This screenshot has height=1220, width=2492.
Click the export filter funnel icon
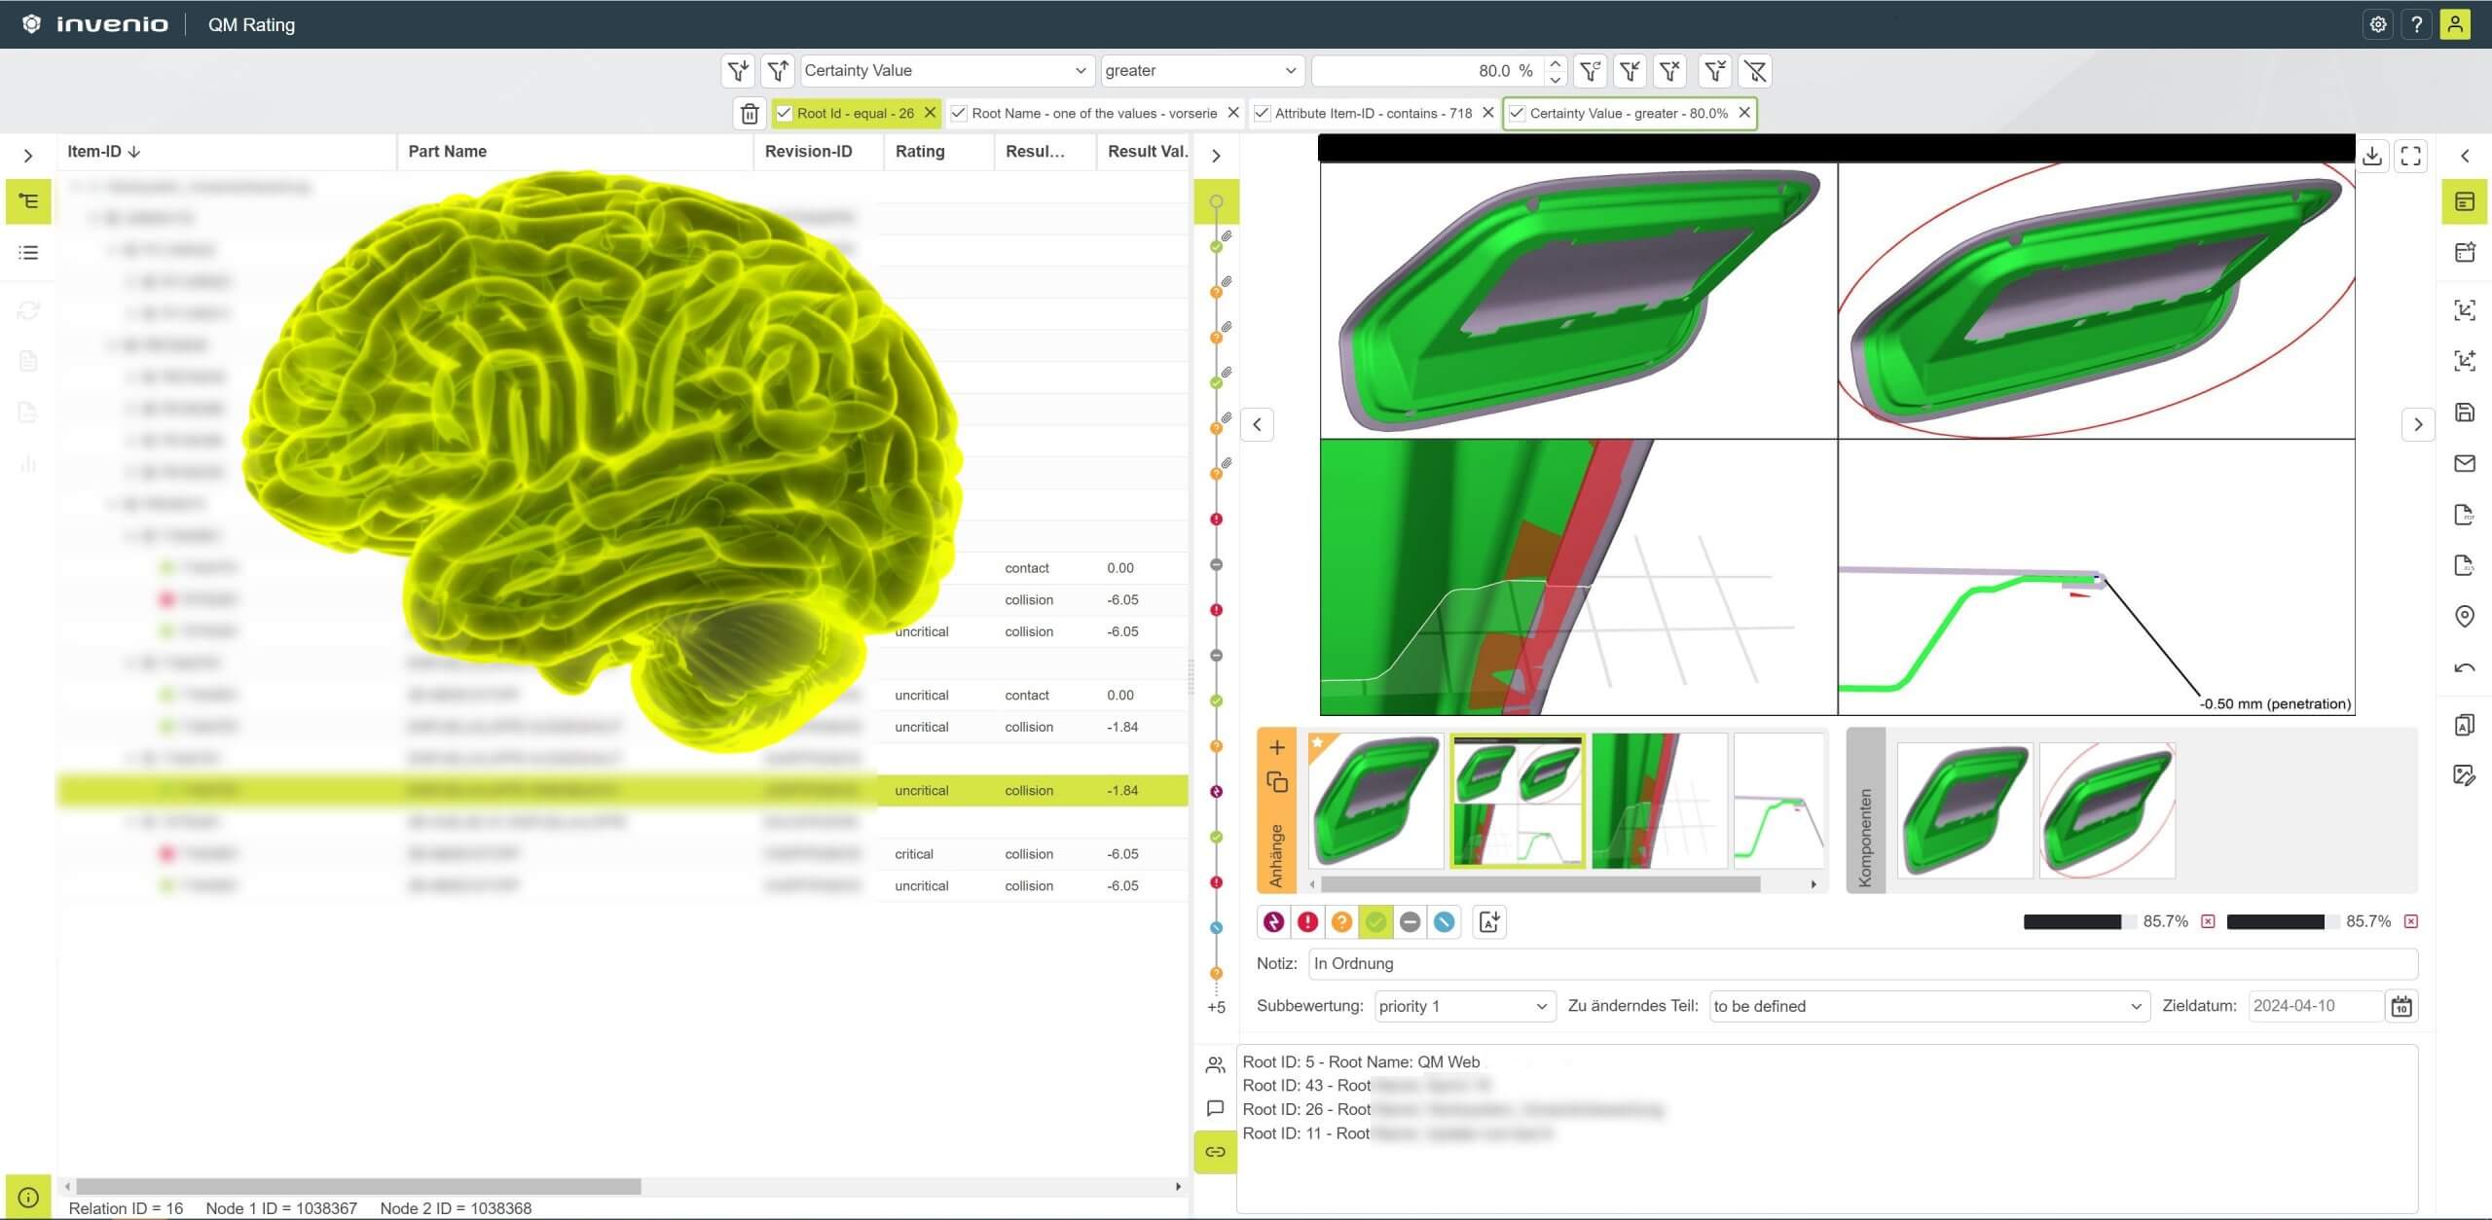pyautogui.click(x=778, y=70)
